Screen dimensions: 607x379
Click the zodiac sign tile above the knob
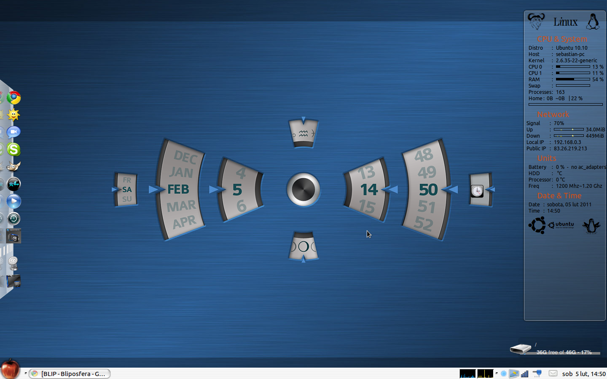point(303,134)
